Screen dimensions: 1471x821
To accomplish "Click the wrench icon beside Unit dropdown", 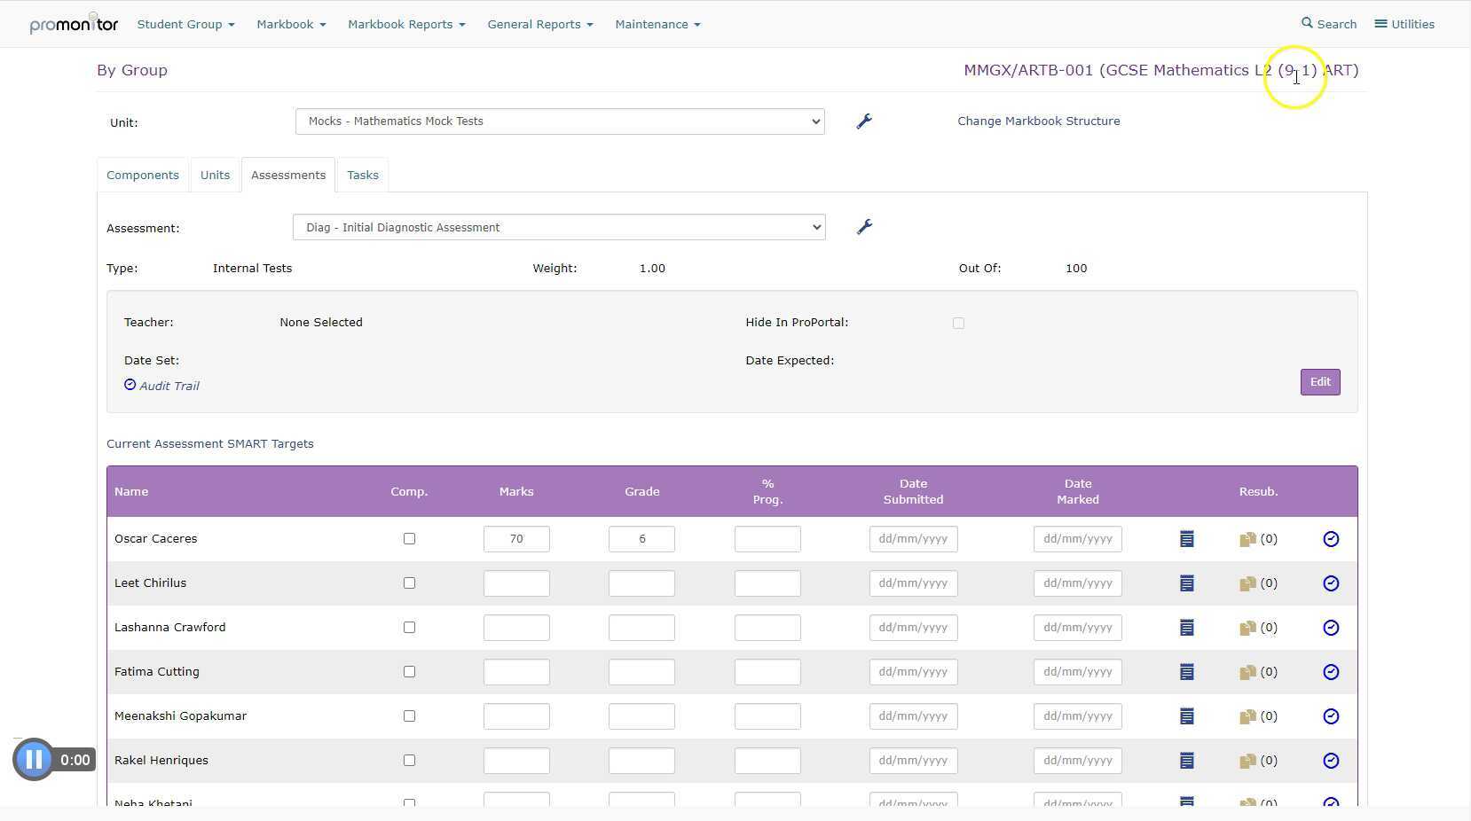I will click(863, 121).
